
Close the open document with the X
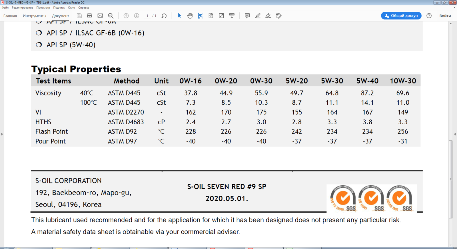point(454,8)
